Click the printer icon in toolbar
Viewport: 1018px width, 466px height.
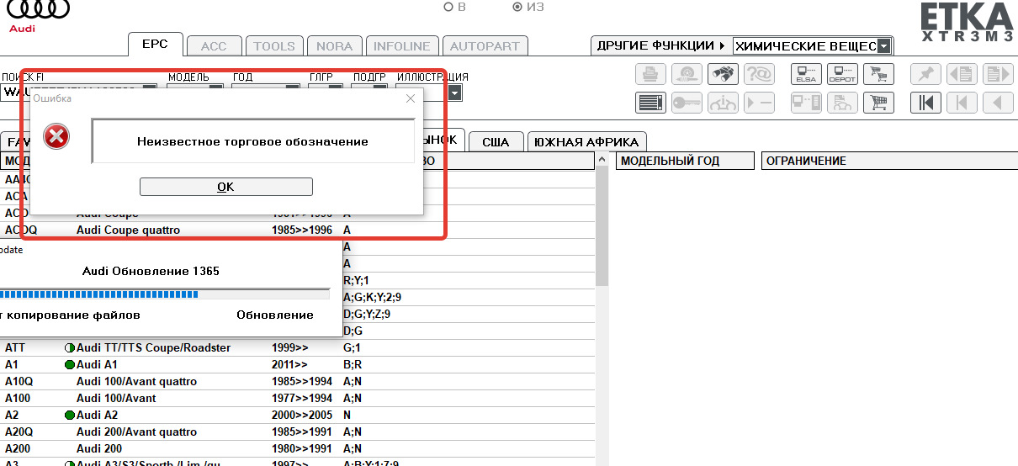pyautogui.click(x=650, y=75)
